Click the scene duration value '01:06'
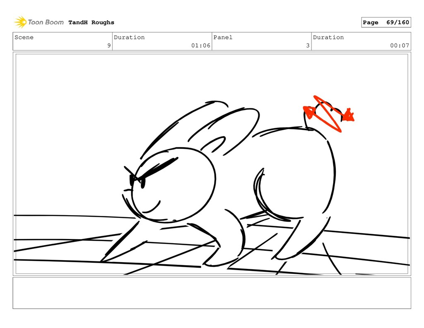 [201, 45]
